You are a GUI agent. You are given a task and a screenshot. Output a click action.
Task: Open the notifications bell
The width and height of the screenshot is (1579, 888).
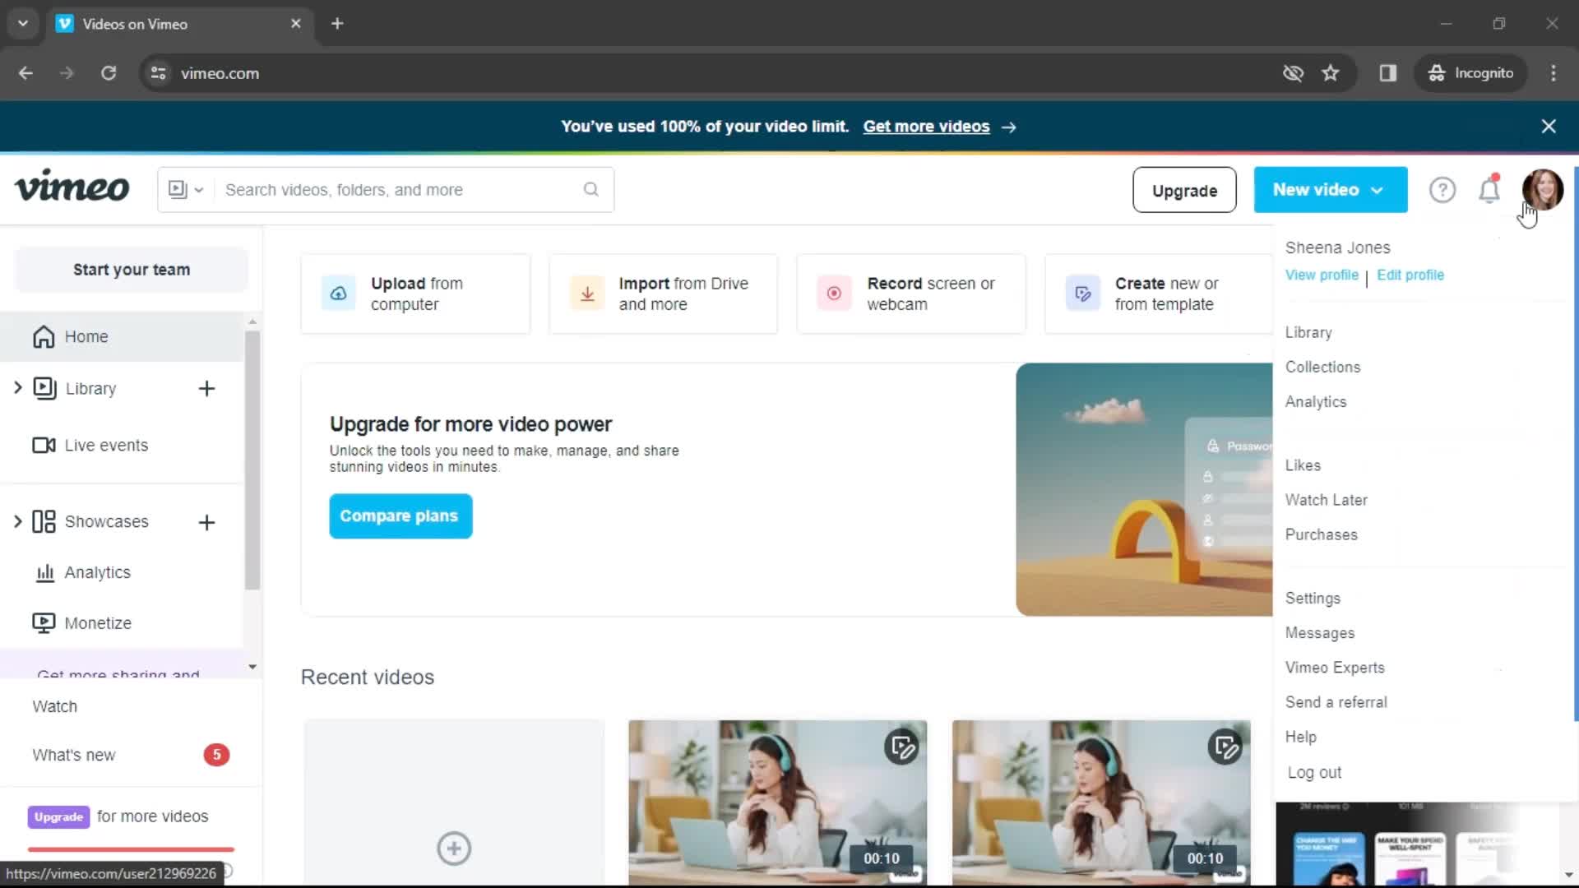[1489, 190]
